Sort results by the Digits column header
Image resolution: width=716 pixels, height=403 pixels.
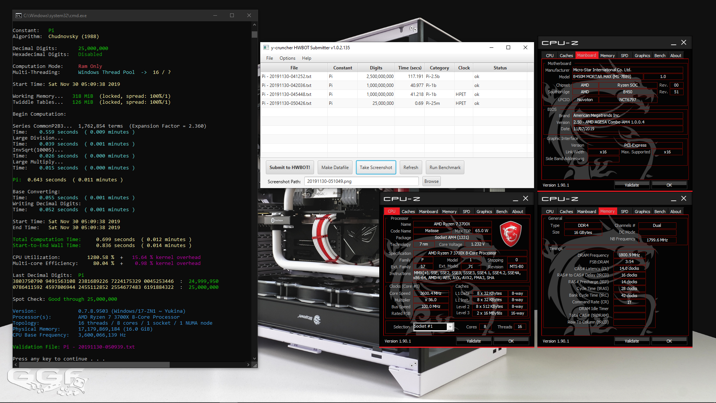(376, 68)
